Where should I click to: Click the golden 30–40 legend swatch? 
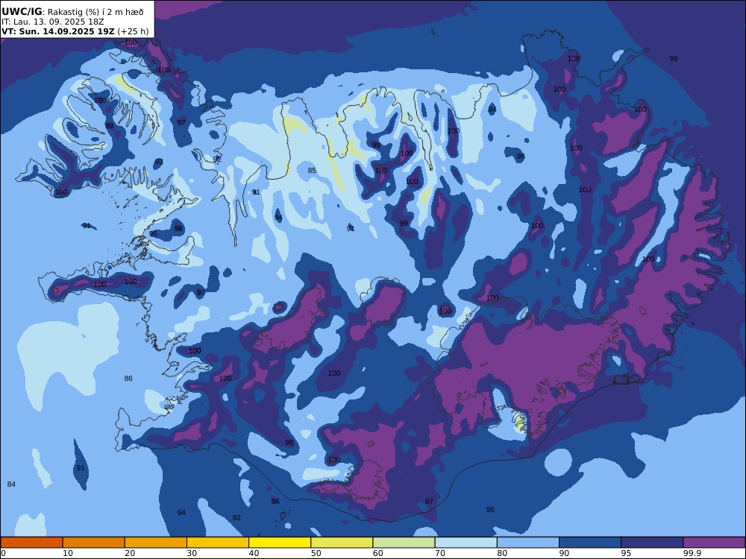pos(218,543)
